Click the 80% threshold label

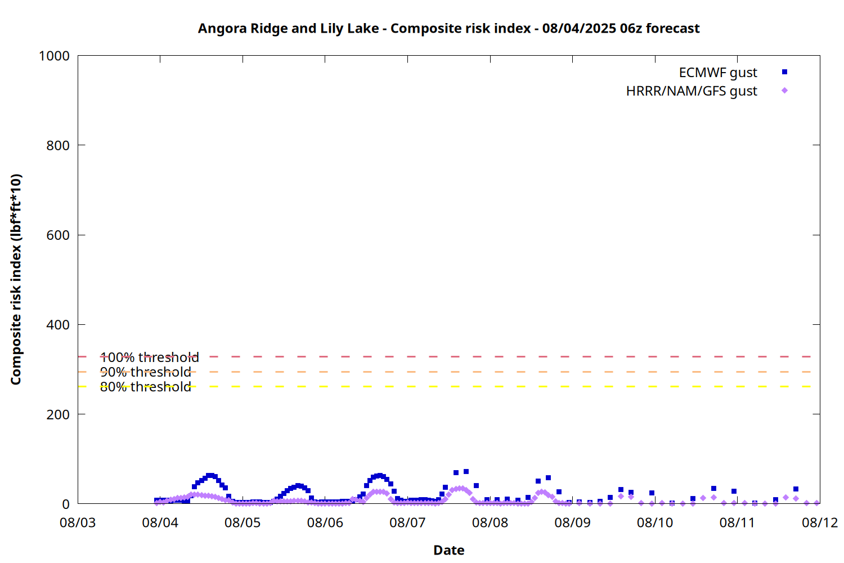click(x=146, y=387)
